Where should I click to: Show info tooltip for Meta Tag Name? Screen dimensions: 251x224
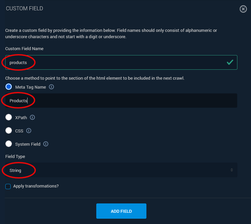click(x=51, y=87)
